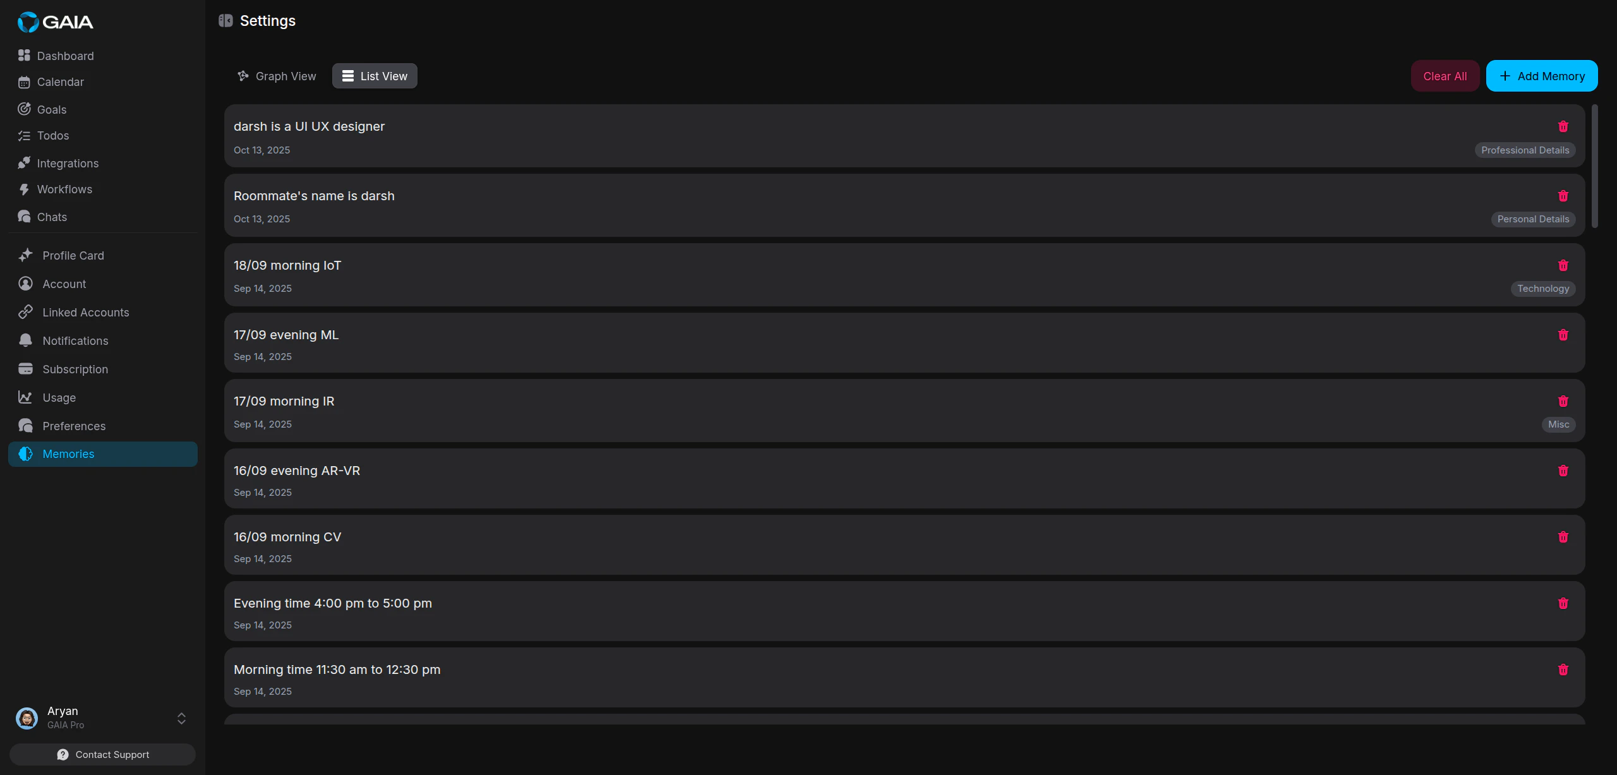Open the Integrations section

(68, 163)
